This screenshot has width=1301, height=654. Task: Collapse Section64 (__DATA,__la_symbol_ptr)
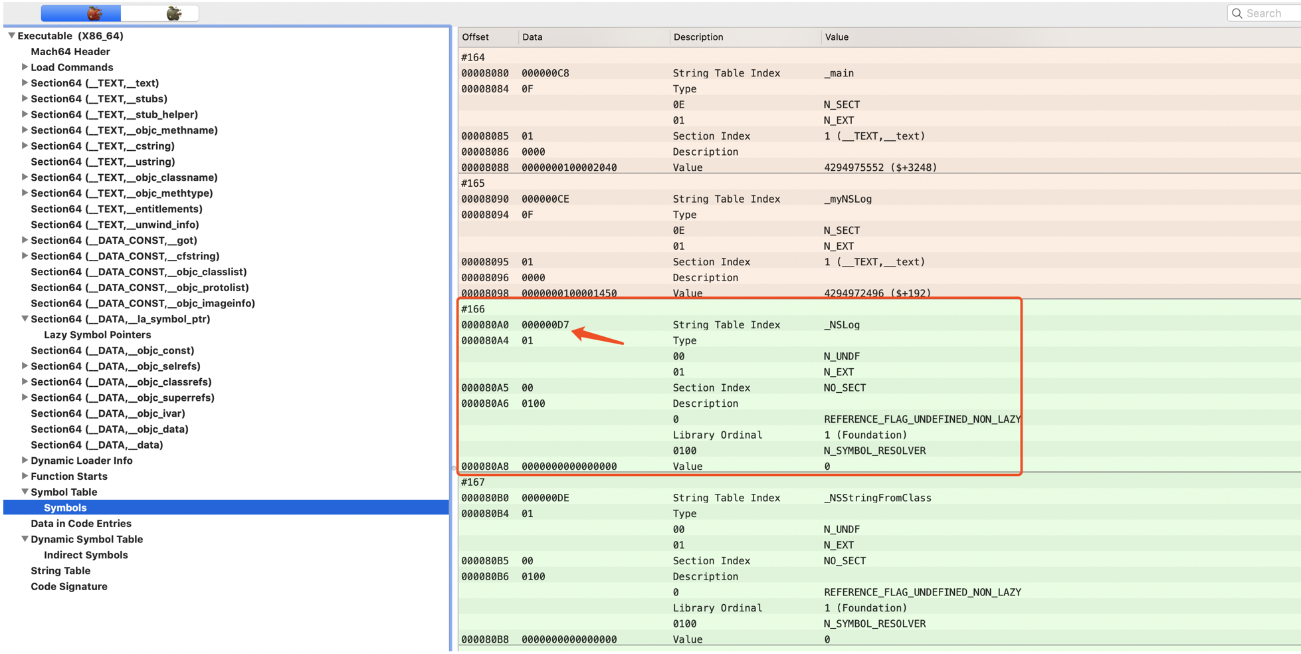25,319
